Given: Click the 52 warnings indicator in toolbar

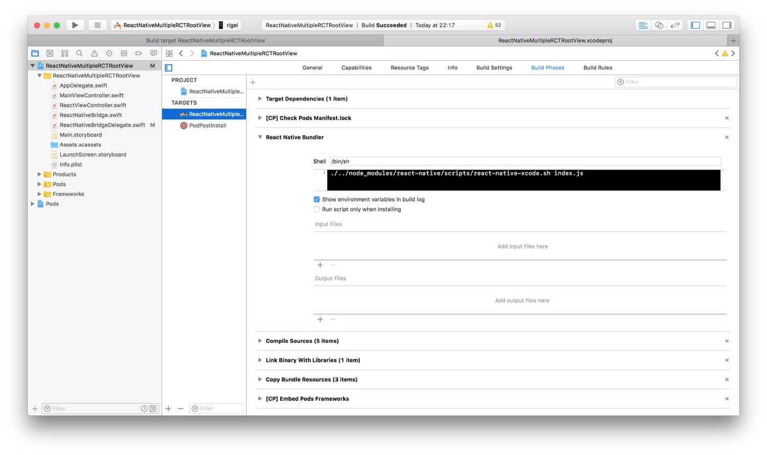Looking at the screenshot, I should (494, 25).
